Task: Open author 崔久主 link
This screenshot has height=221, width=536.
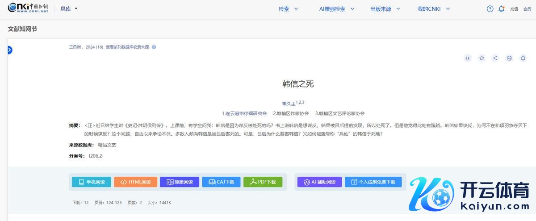Action: click(x=288, y=104)
